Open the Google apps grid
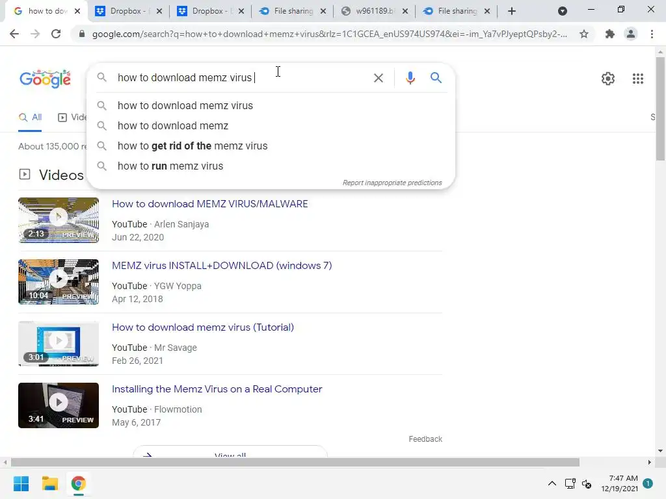Screen dimensions: 666x499 point(637,79)
